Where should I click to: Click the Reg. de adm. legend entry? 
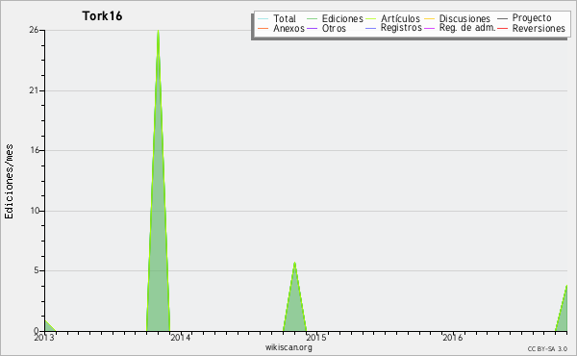click(460, 28)
